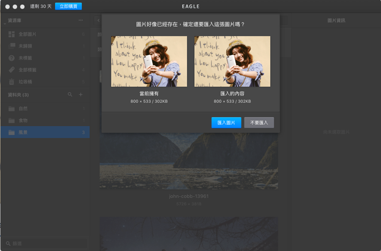
Task: Click the trash can icon
Action: point(11,81)
